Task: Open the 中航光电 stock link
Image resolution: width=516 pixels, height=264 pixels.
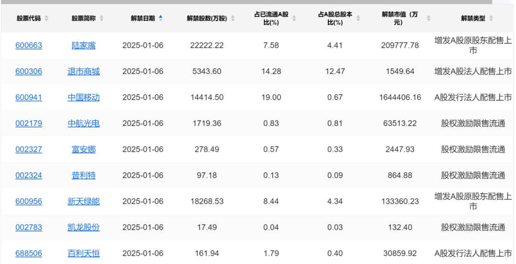Action: point(84,123)
